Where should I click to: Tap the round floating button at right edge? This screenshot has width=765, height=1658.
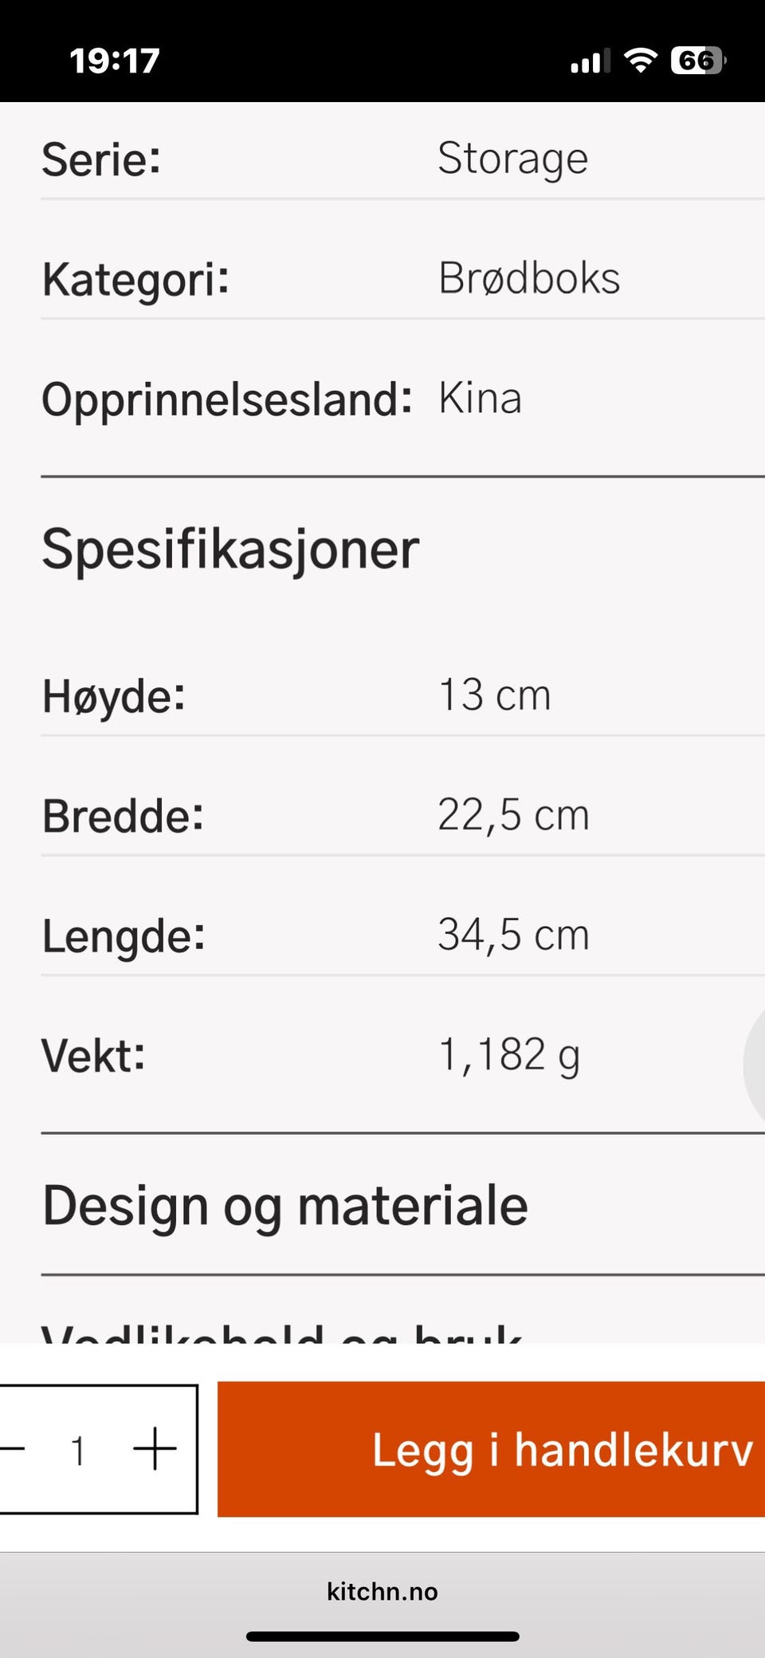[755, 1065]
